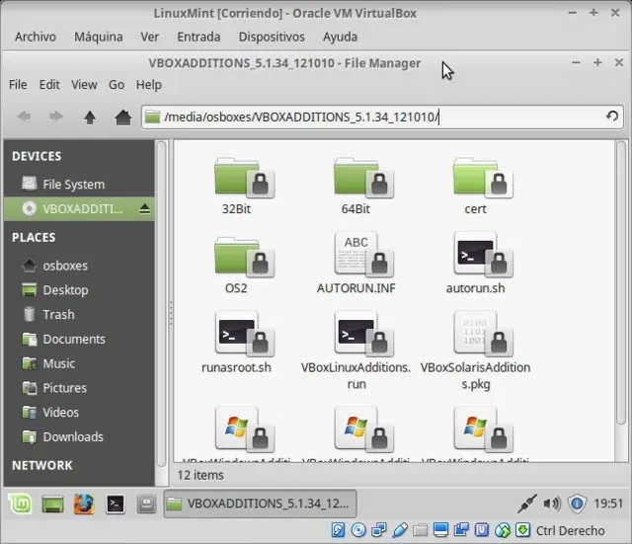Open Videos in Places
Viewport: 632px width, 544px height.
point(79,413)
